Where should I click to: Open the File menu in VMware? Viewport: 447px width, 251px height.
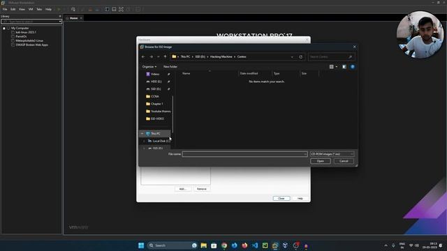(5, 9)
